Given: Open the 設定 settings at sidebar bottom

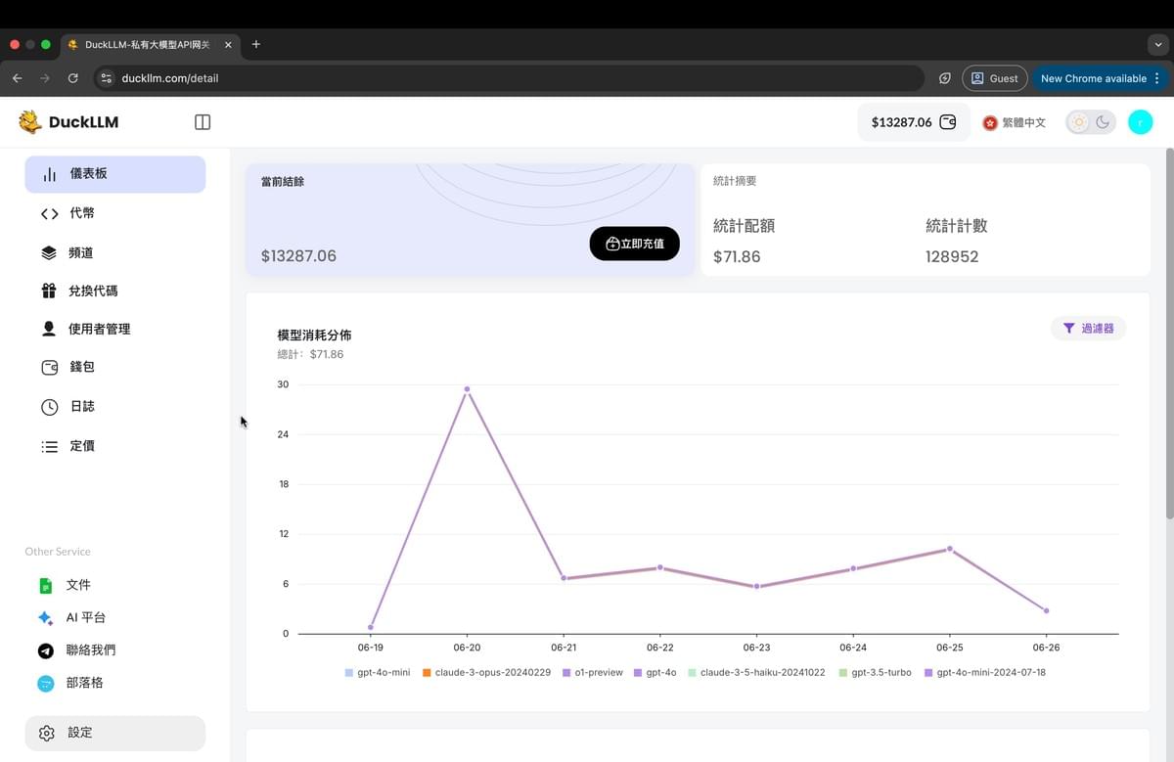Looking at the screenshot, I should tap(79, 732).
